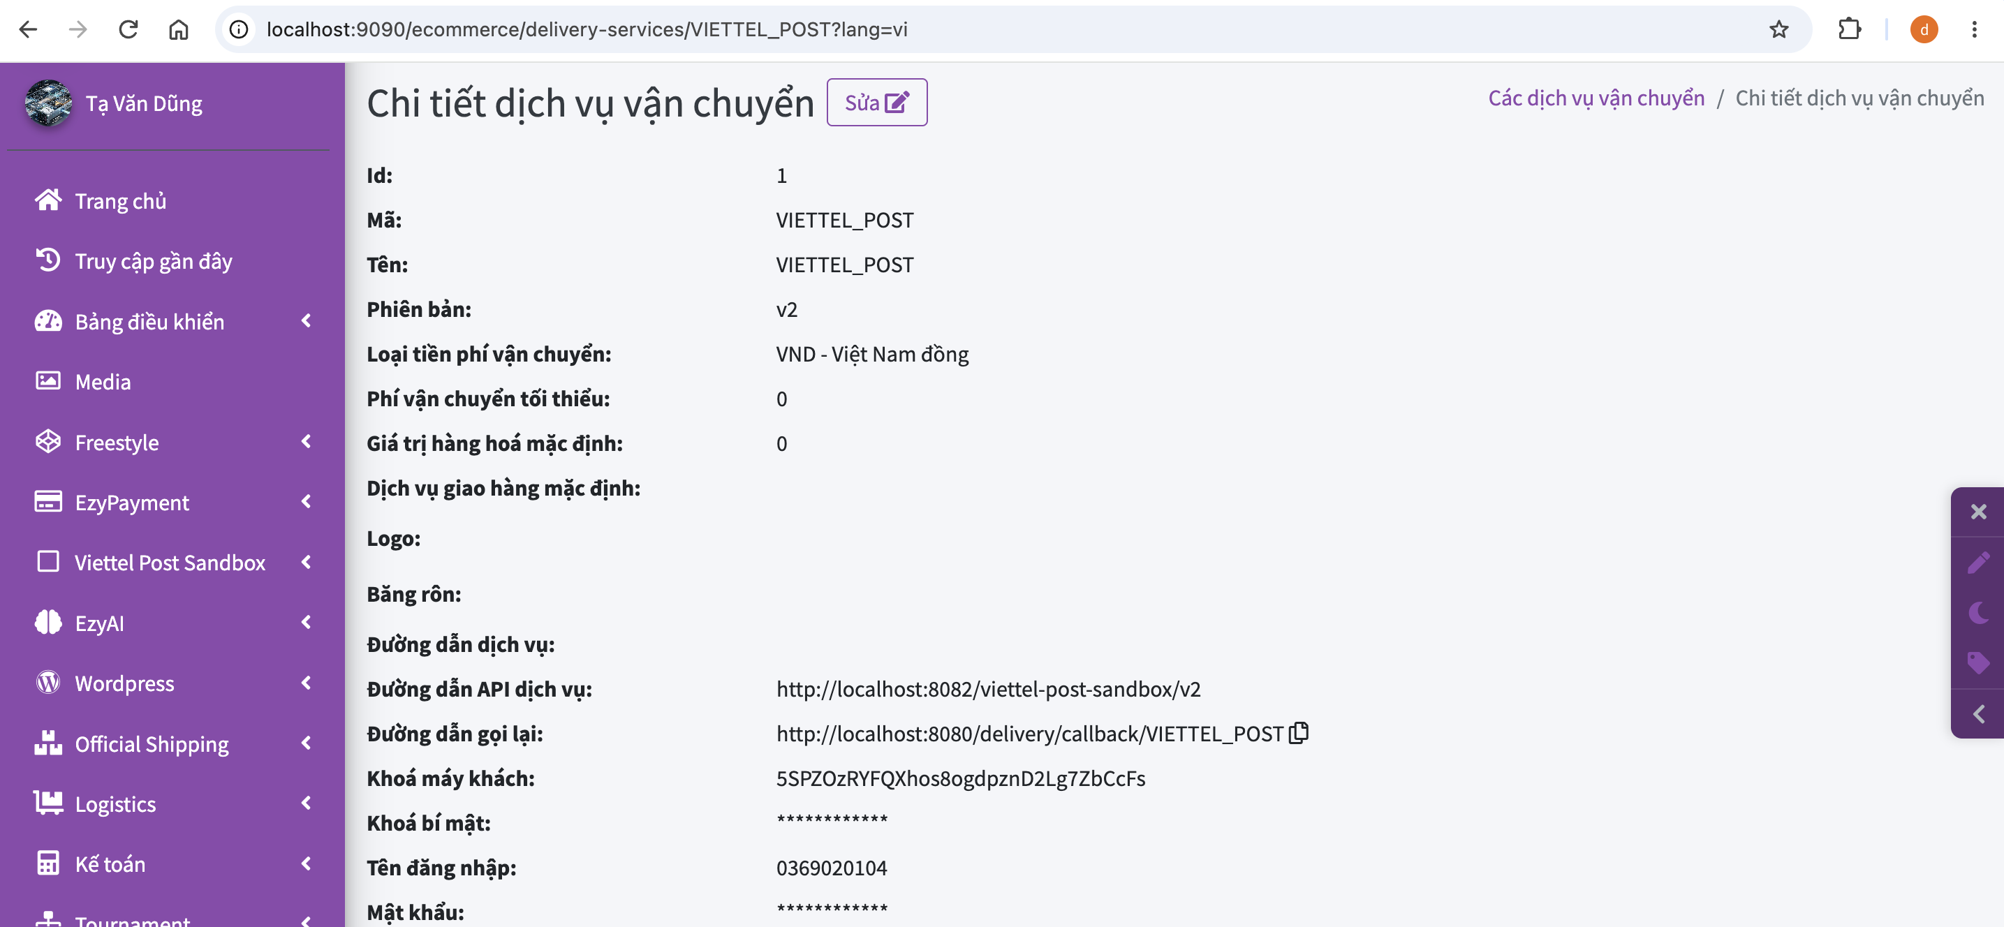Select the 'VND - Việt Nam đồng' value
Viewport: 2004px width, 927px height.
(x=872, y=354)
